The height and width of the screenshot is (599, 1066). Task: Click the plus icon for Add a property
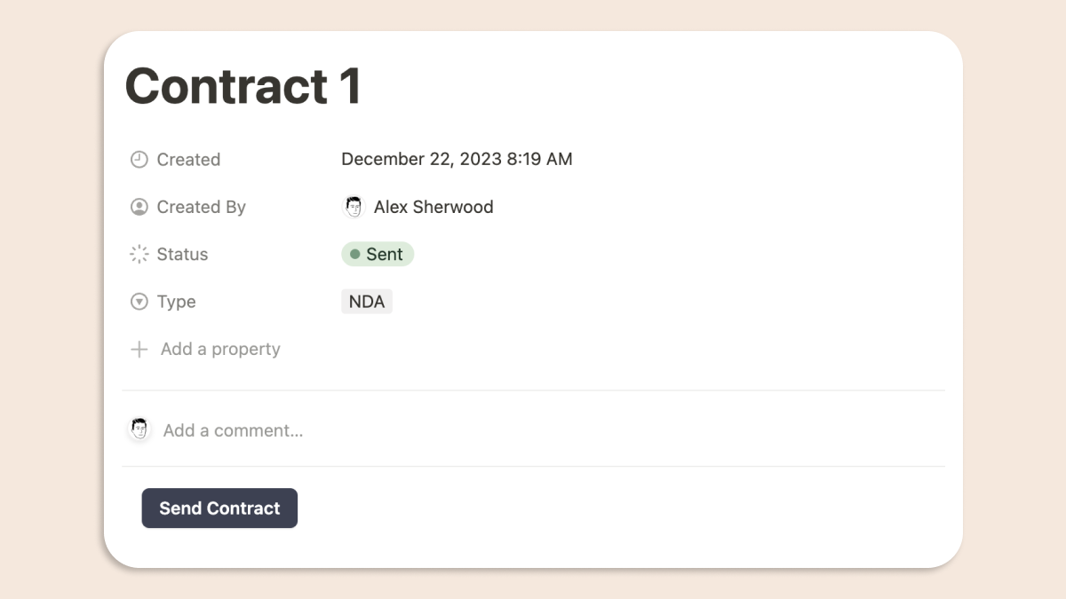tap(139, 350)
